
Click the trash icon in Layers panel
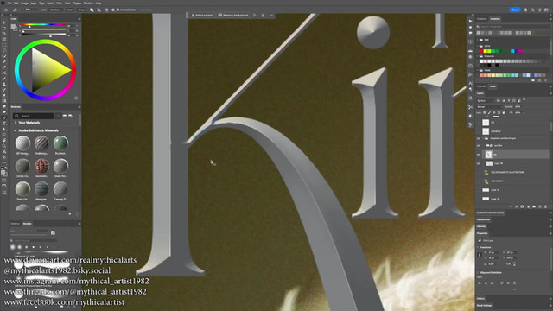coord(545,206)
